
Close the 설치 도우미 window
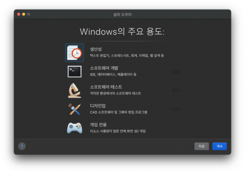(x=19, y=14)
